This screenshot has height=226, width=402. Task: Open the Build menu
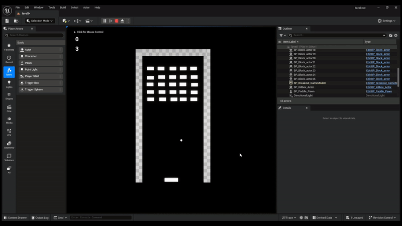coord(63,8)
